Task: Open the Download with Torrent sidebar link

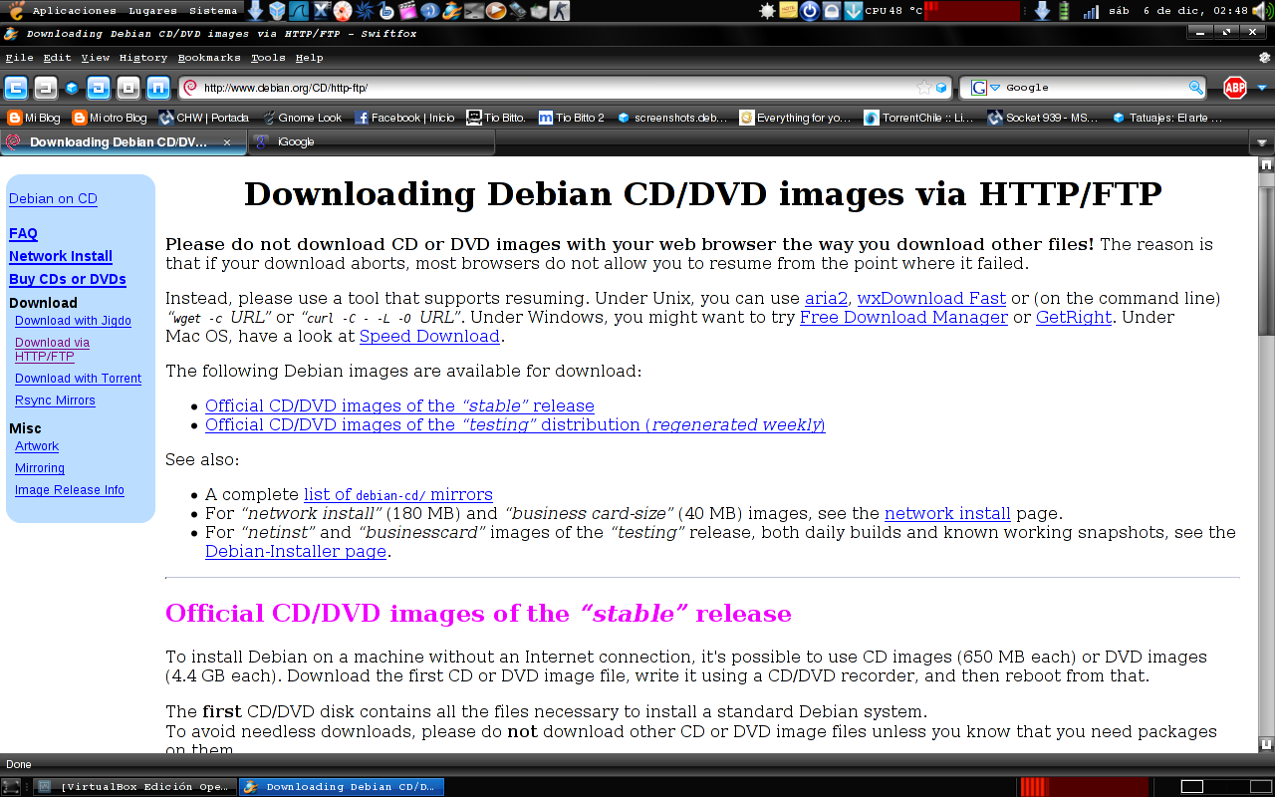Action: click(78, 378)
